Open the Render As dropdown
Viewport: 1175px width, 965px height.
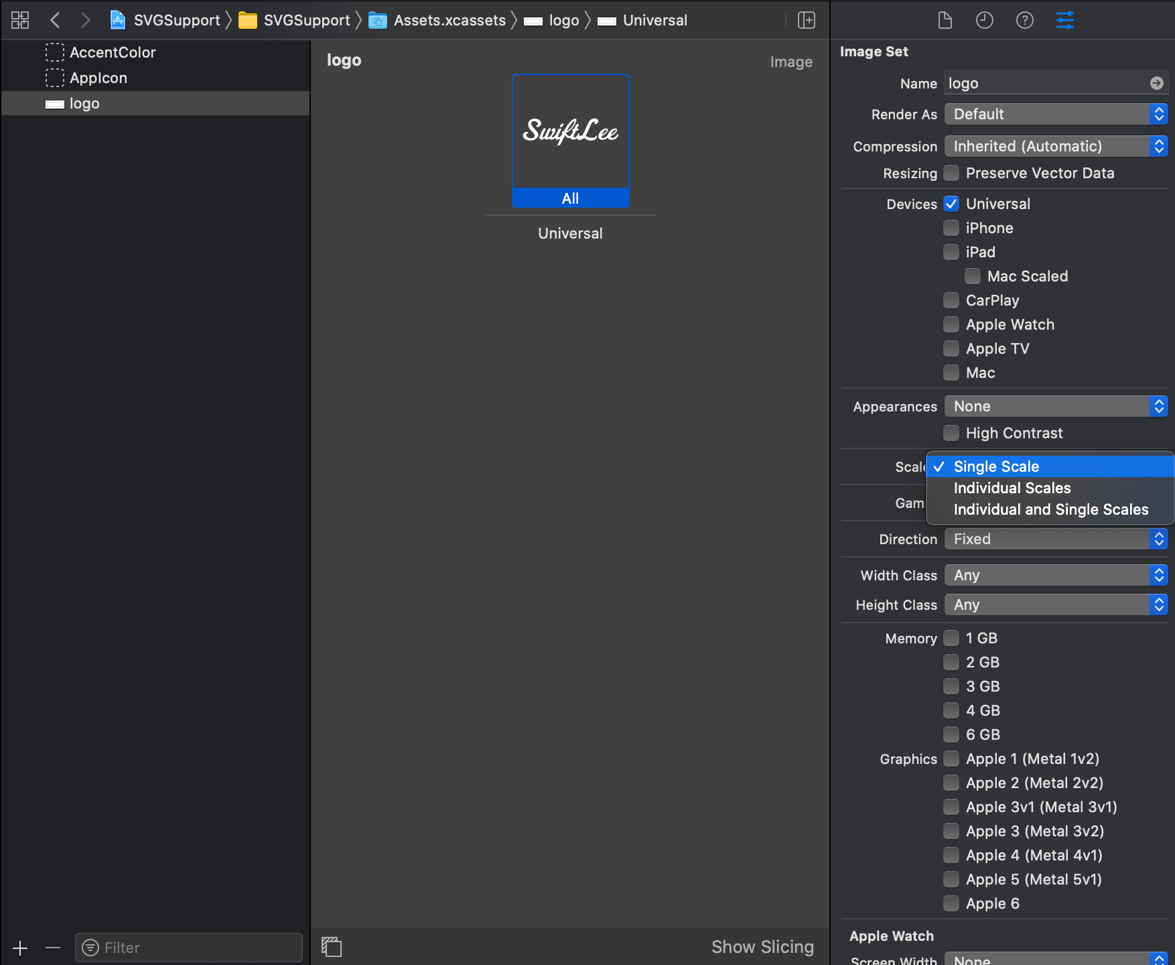click(x=1055, y=114)
